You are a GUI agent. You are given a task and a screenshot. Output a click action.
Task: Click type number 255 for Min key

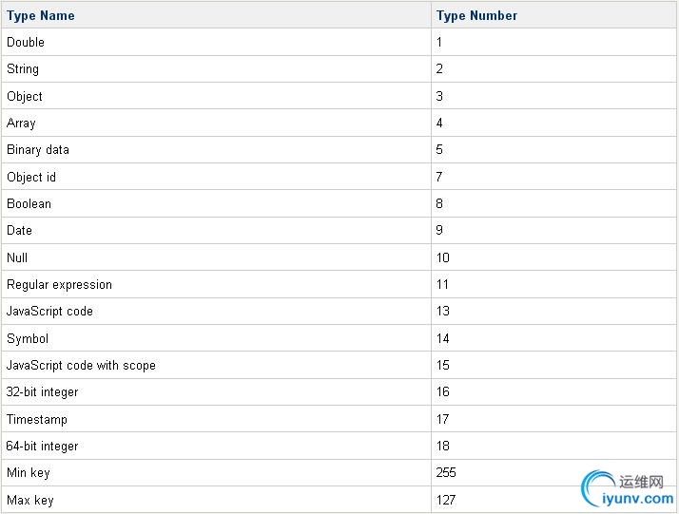pyautogui.click(x=446, y=472)
